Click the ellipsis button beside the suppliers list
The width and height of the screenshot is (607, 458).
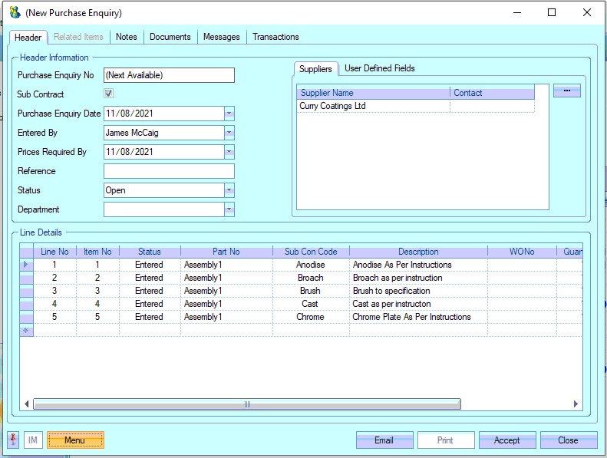tap(566, 91)
